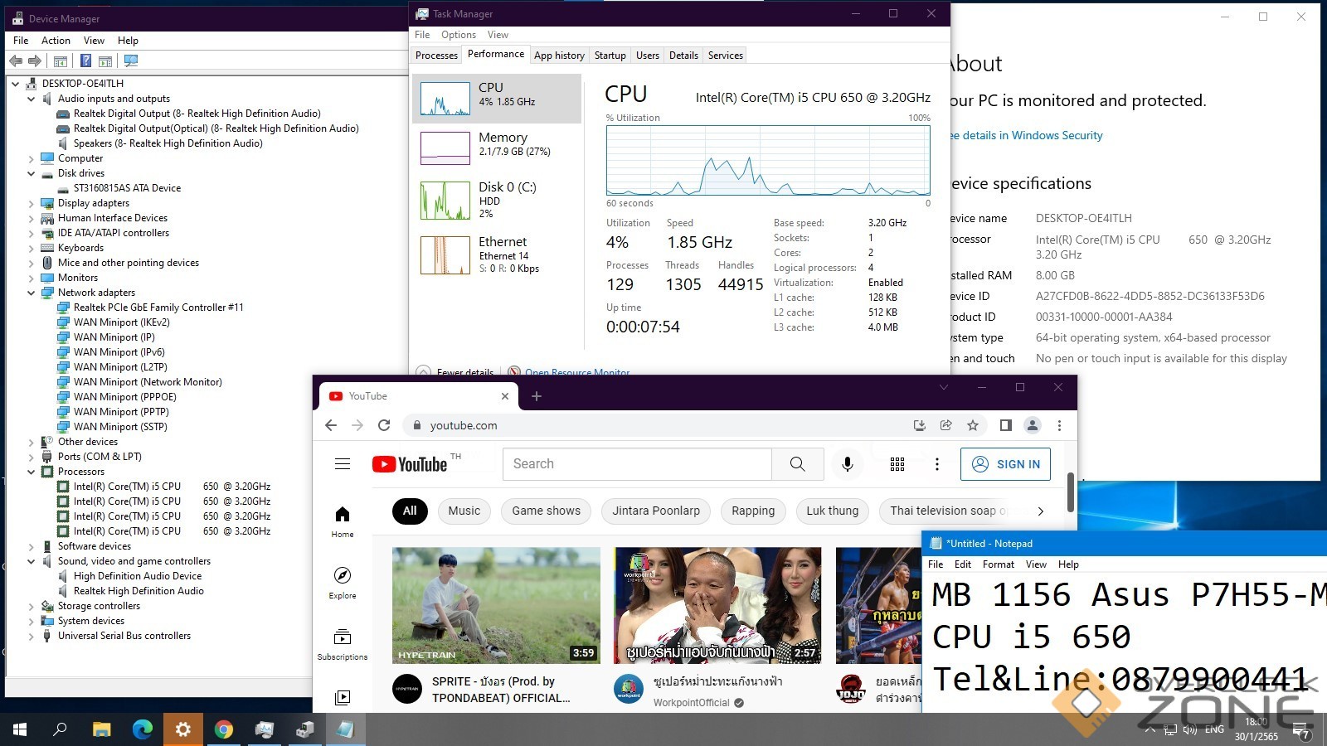Expand the Display adapters tree node
Screen dimensions: 1327x746
tap(32, 203)
